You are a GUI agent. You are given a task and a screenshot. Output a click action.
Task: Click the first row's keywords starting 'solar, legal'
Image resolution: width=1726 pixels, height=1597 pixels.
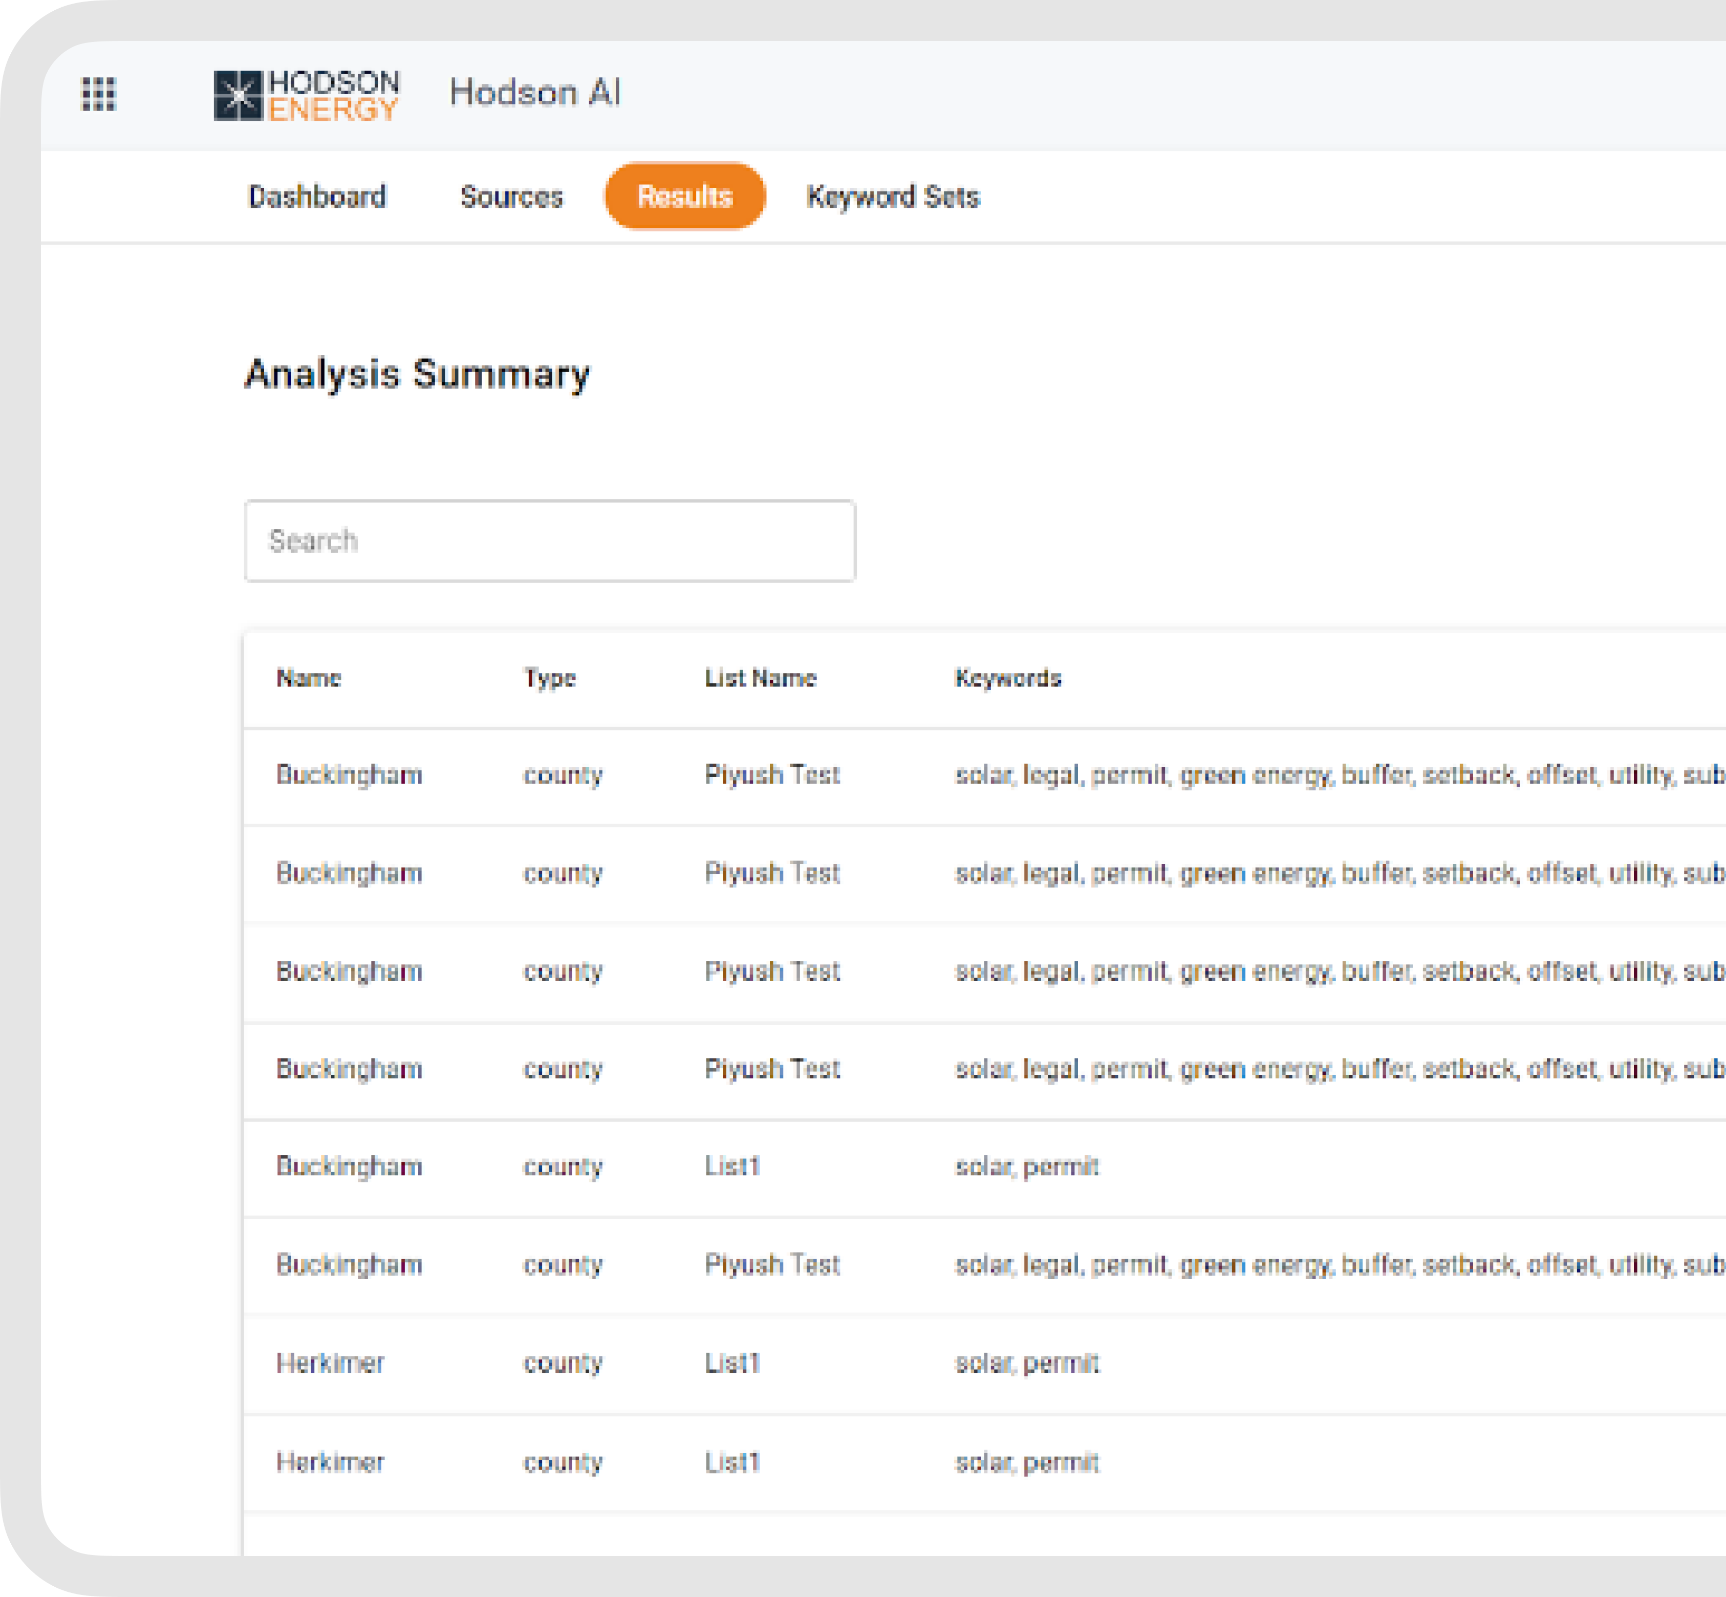click(1340, 775)
